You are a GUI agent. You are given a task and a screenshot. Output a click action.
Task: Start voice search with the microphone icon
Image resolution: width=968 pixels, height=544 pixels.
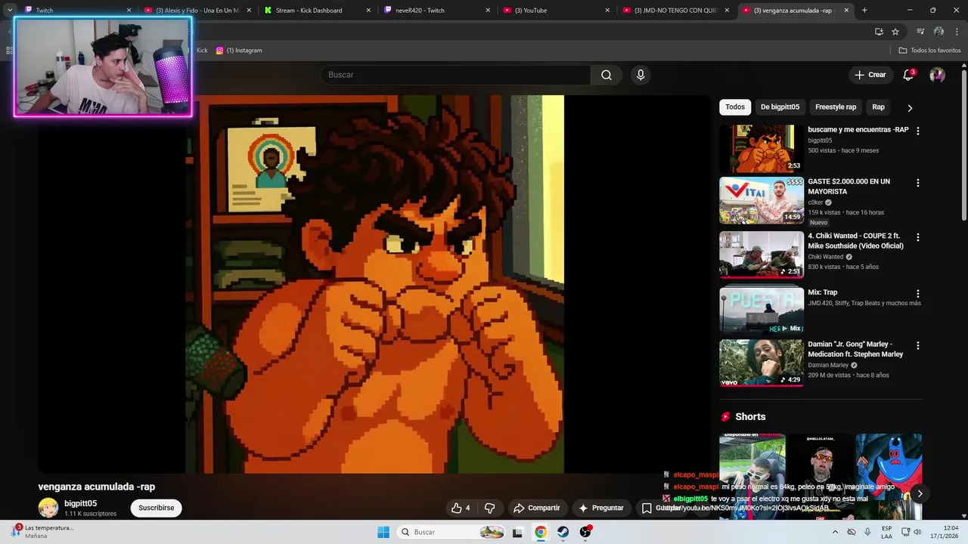click(x=641, y=75)
